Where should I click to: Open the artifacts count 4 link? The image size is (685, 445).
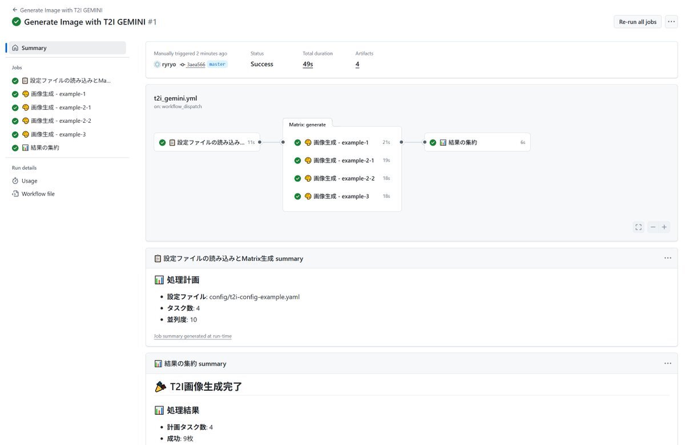tap(357, 65)
